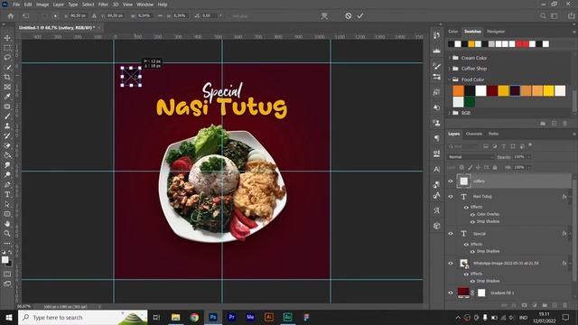Open the File menu
Screen dimensions: 578x325
(x=16, y=5)
